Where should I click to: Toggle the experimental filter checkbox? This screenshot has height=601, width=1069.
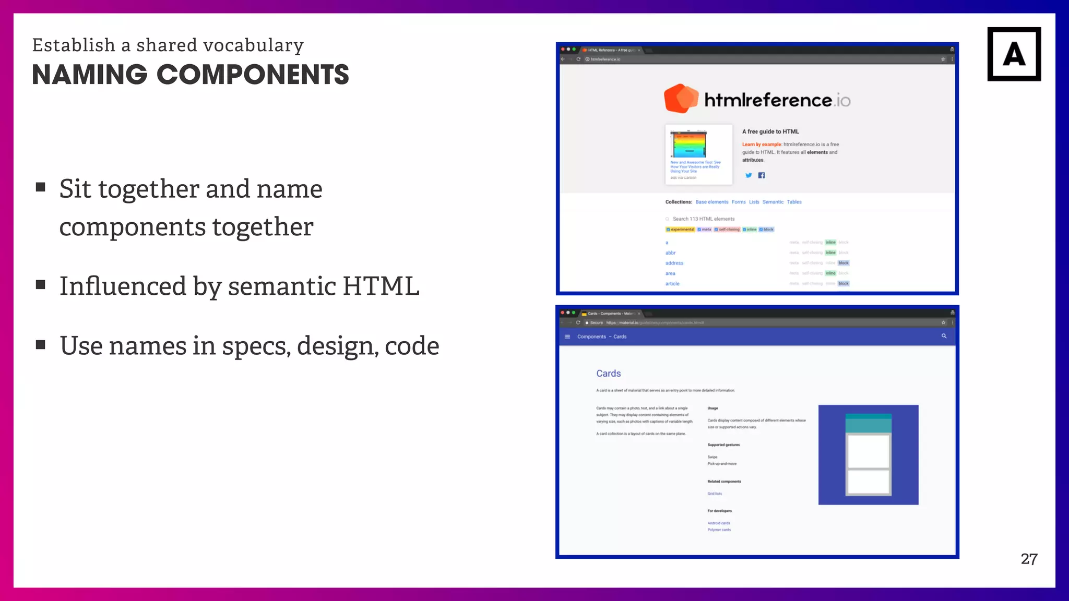point(668,230)
